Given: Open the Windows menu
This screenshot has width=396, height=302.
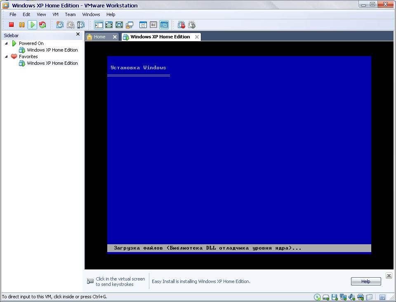Looking at the screenshot, I should 91,14.
